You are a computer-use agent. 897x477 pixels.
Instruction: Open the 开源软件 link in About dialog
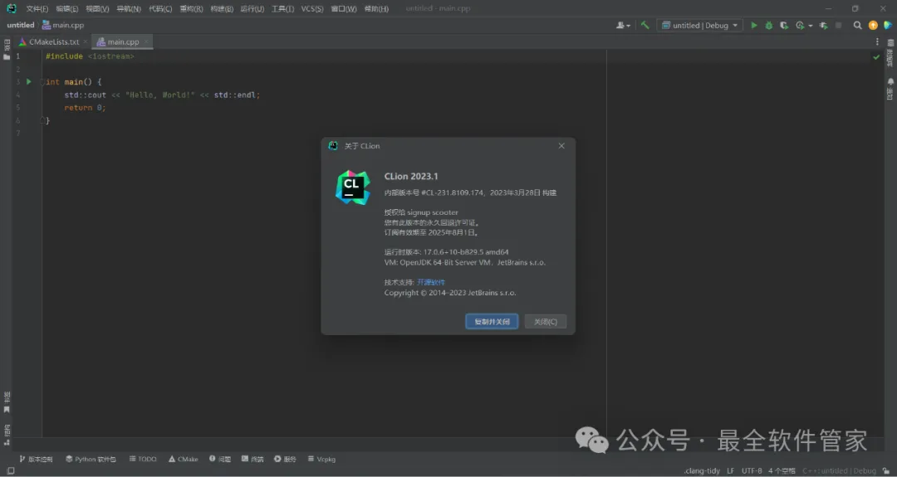431,282
